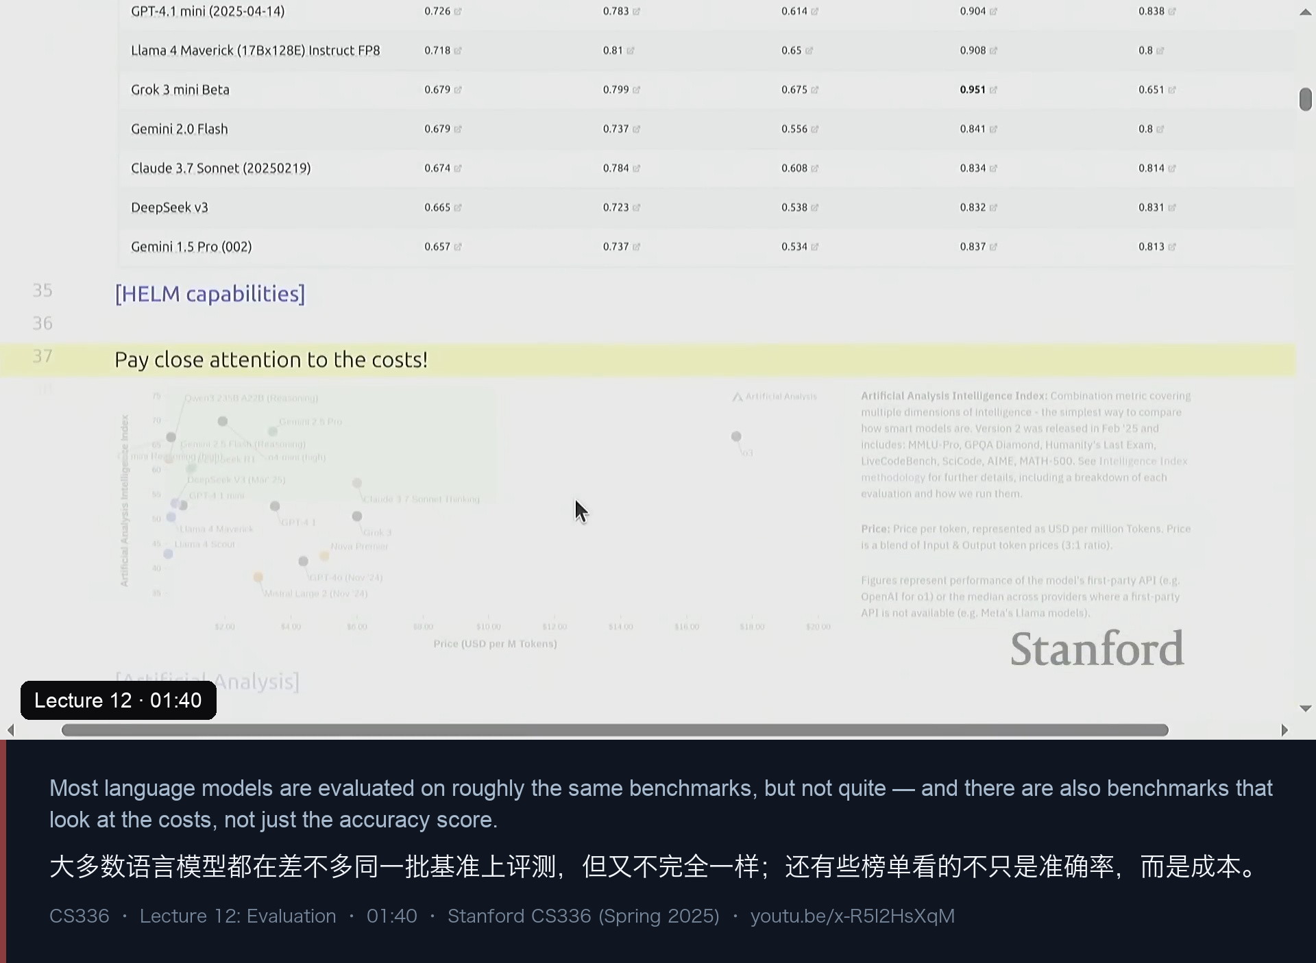The height and width of the screenshot is (963, 1316).
Task: Click value 0.534 in Gemini 1.5 Pro row
Action: pyautogui.click(x=794, y=247)
